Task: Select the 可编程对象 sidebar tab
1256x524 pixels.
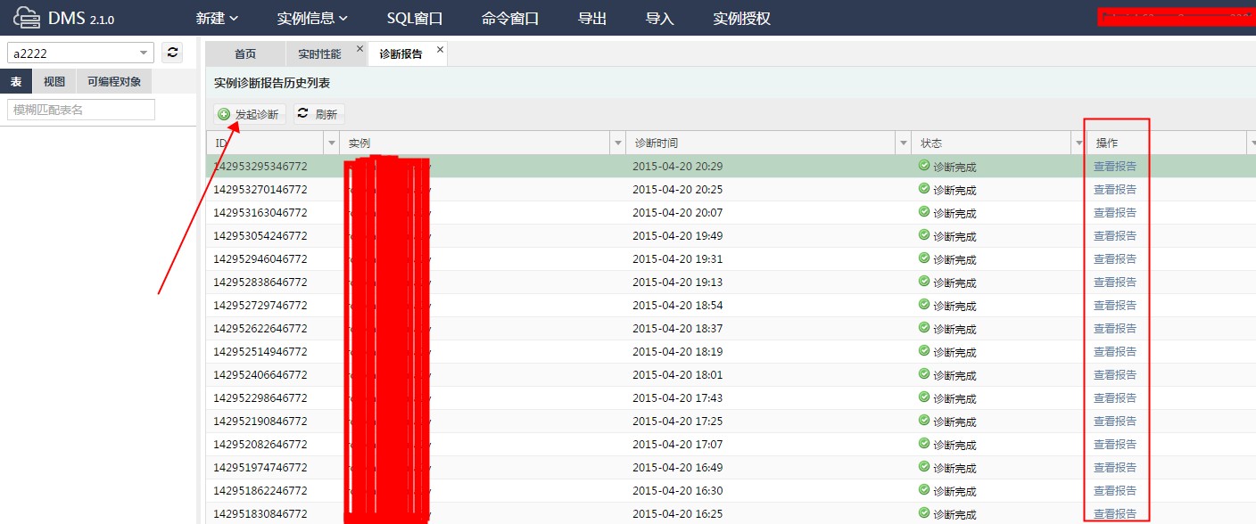Action: [114, 82]
